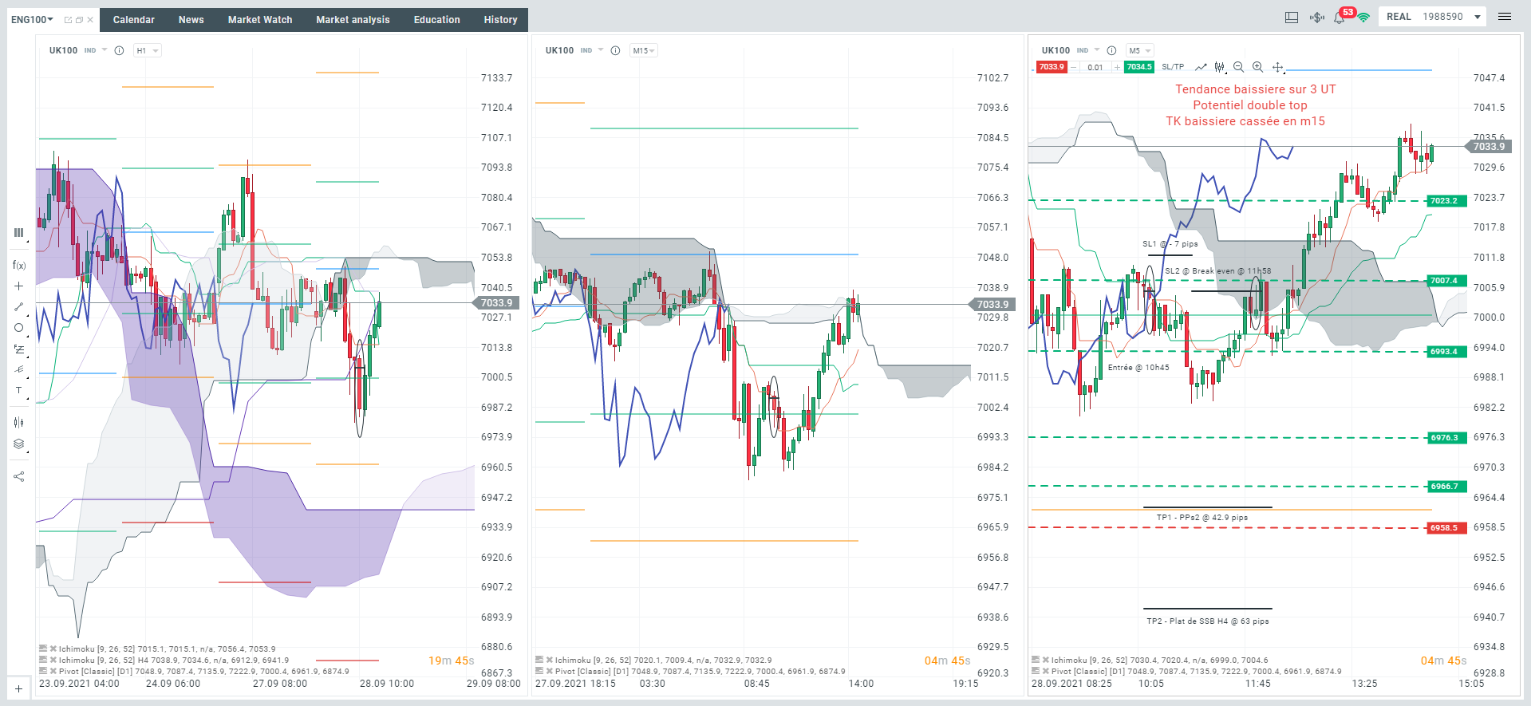The height and width of the screenshot is (706, 1531).
Task: Open the window layout icon in top bar
Action: (x=1292, y=17)
